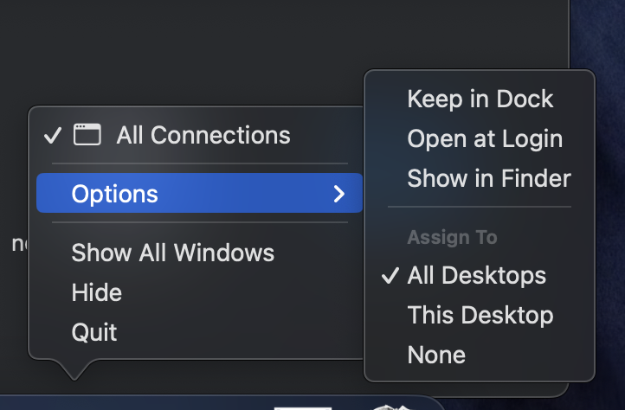Screen dimensions: 625x410
Task: Click the window icon beside All Connections
Action: [87, 134]
